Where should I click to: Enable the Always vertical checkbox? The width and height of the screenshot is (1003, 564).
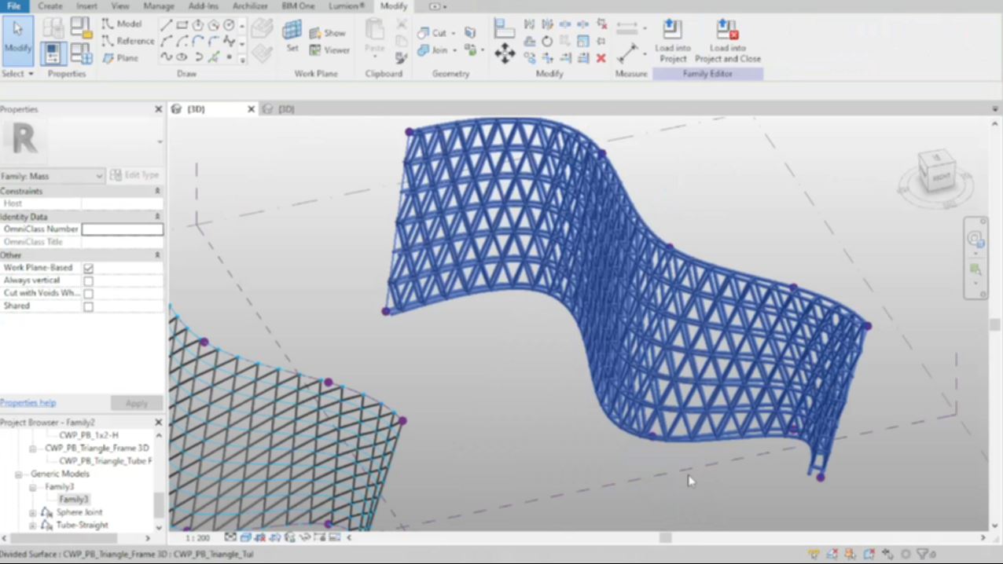pos(88,280)
